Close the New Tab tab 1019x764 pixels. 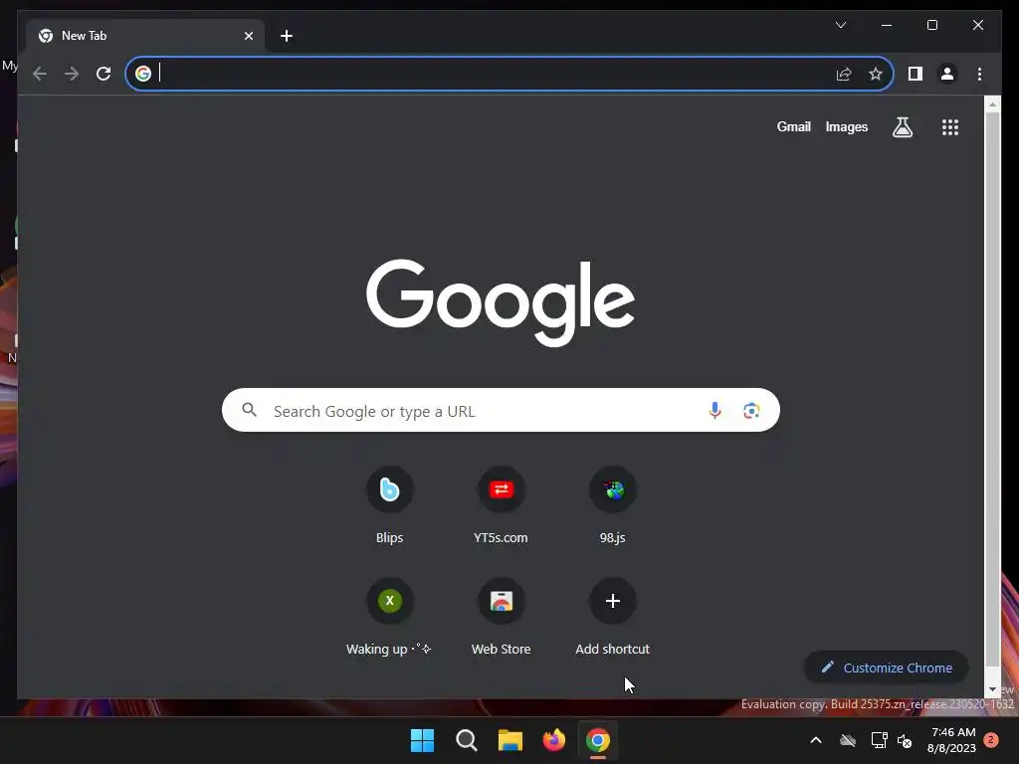click(x=248, y=36)
